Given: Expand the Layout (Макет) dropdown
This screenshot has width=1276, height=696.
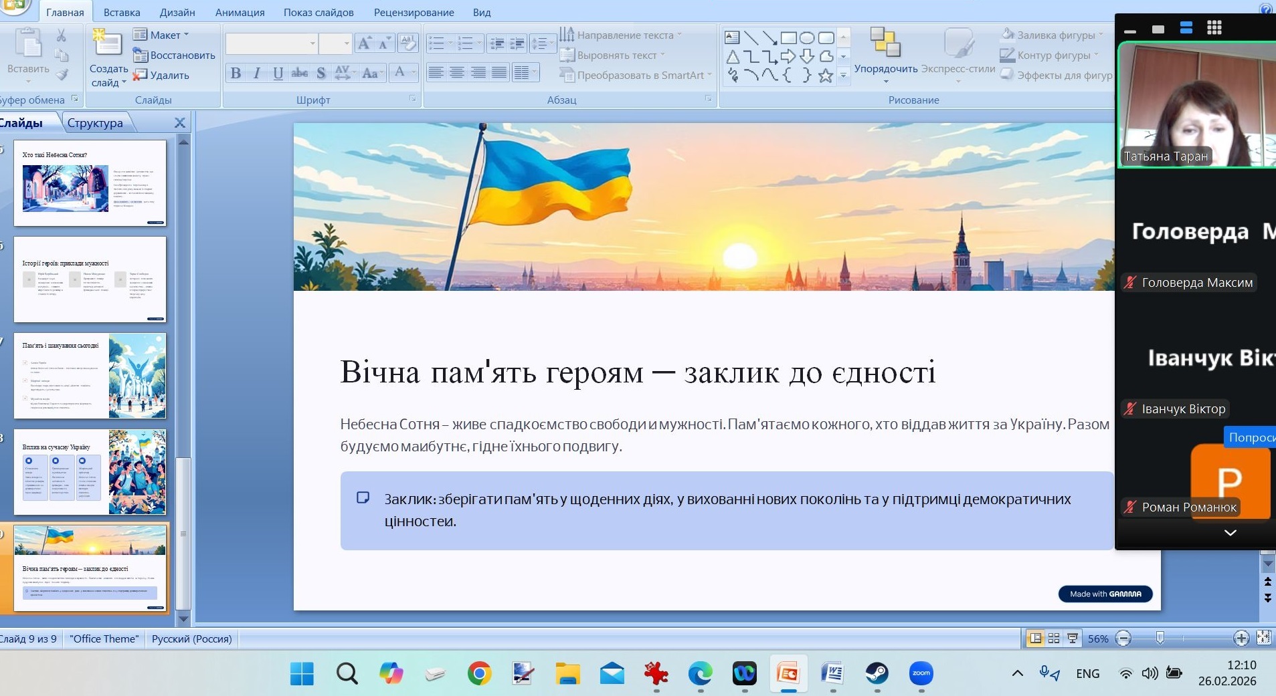Looking at the screenshot, I should click(186, 35).
